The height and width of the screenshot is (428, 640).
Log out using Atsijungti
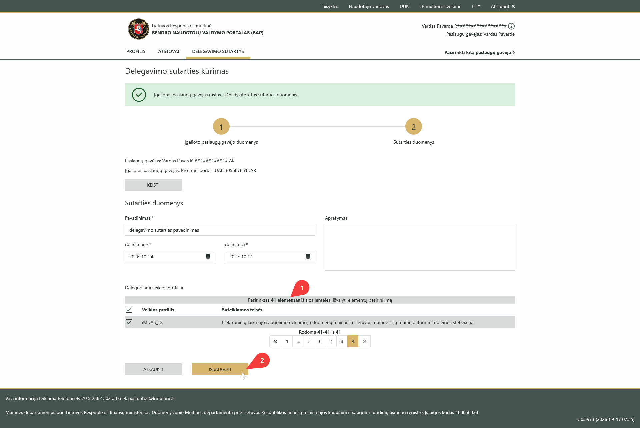[x=503, y=6]
